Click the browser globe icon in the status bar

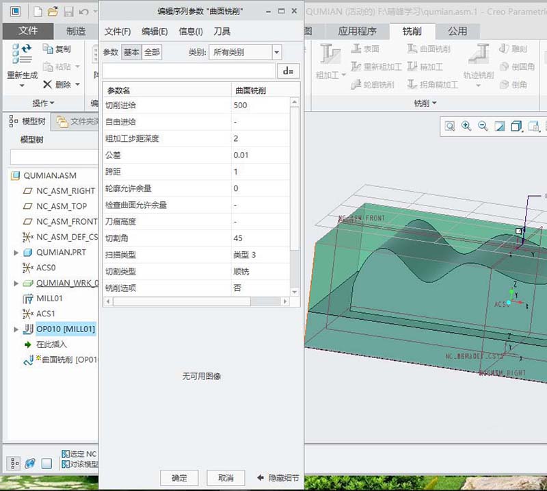(x=30, y=464)
